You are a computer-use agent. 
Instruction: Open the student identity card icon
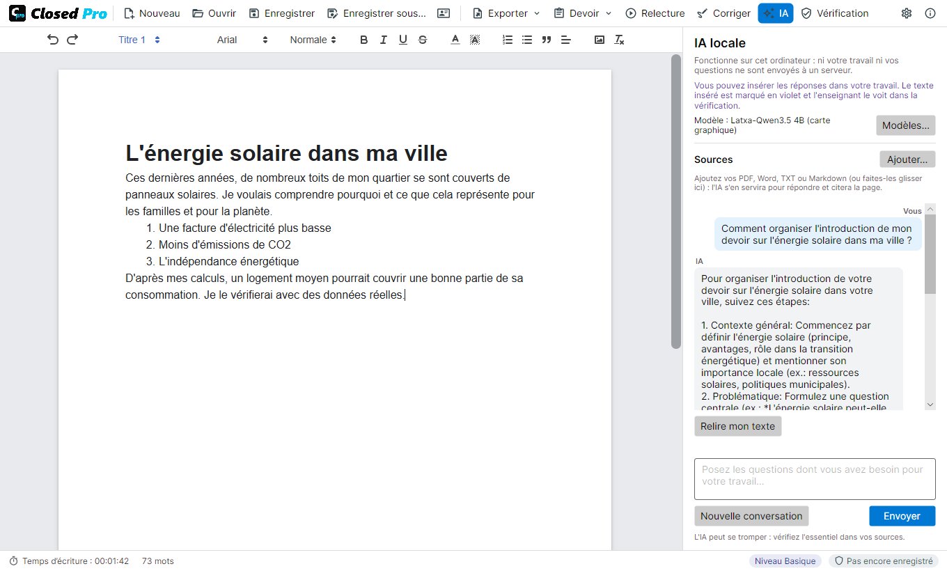444,13
